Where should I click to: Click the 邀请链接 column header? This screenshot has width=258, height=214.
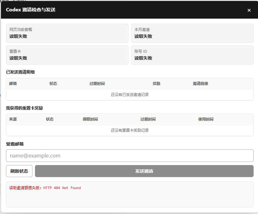pos(200,84)
